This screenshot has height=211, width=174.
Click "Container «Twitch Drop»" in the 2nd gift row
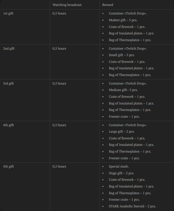pyautogui.click(x=128, y=49)
